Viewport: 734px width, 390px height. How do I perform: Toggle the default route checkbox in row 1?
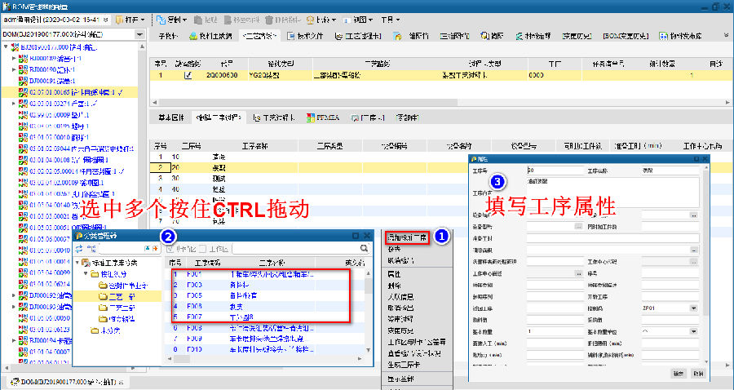point(188,75)
